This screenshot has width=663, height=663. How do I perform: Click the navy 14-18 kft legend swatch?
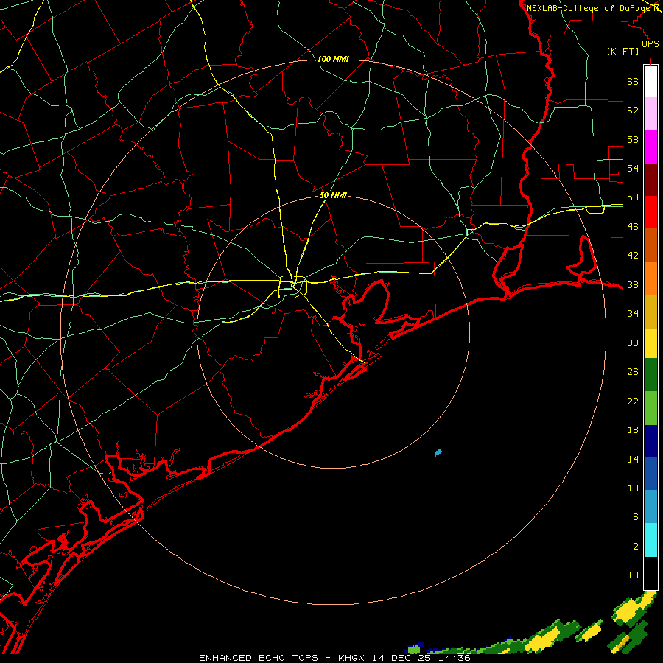click(x=650, y=441)
